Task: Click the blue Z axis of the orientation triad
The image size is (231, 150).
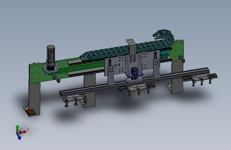Action: (19, 136)
